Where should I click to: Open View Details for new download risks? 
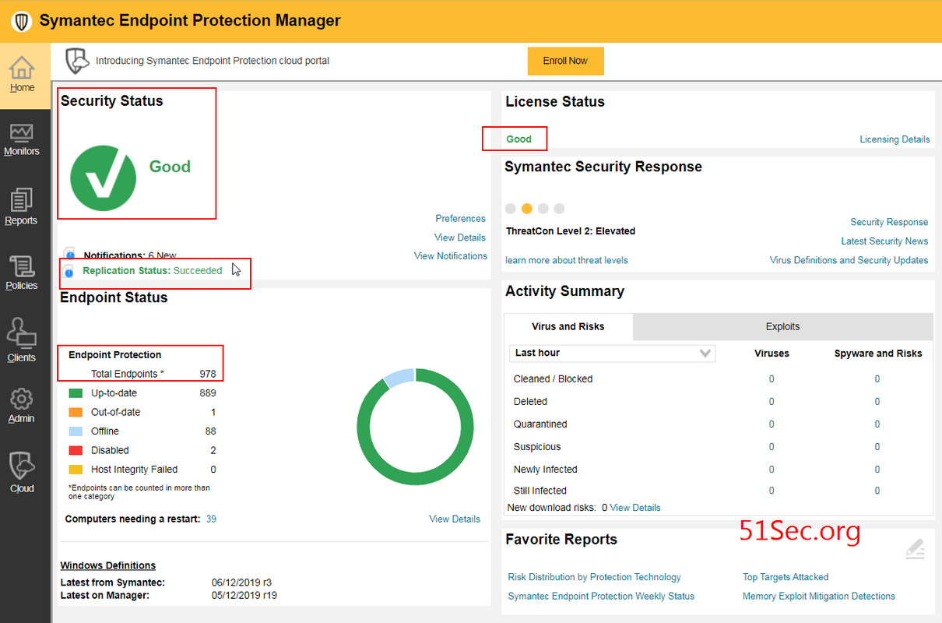click(x=635, y=508)
